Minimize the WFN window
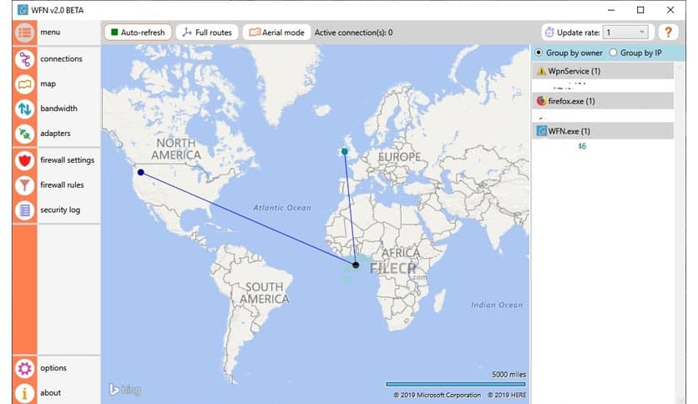Image resolution: width=698 pixels, height=404 pixels. [x=611, y=10]
